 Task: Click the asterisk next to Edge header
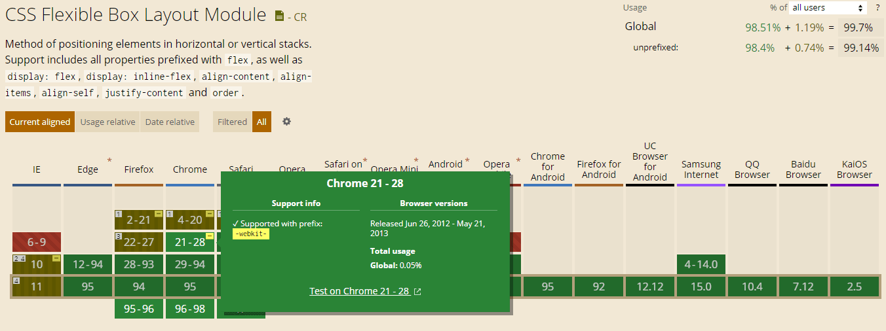click(x=109, y=160)
